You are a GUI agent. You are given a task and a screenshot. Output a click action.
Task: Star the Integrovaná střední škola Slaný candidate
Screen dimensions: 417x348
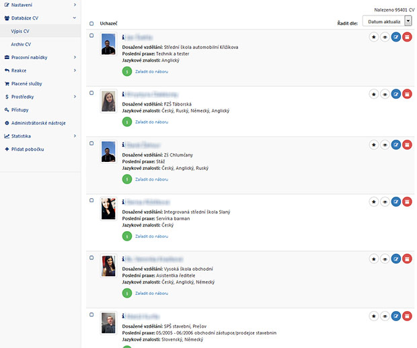coord(374,201)
